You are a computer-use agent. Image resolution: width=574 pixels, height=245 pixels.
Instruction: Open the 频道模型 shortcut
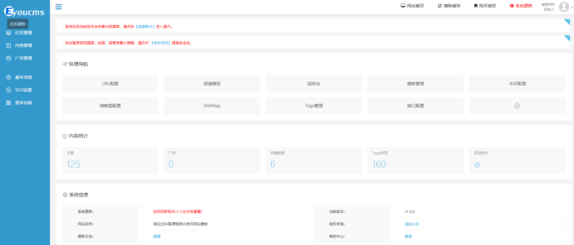coord(212,84)
